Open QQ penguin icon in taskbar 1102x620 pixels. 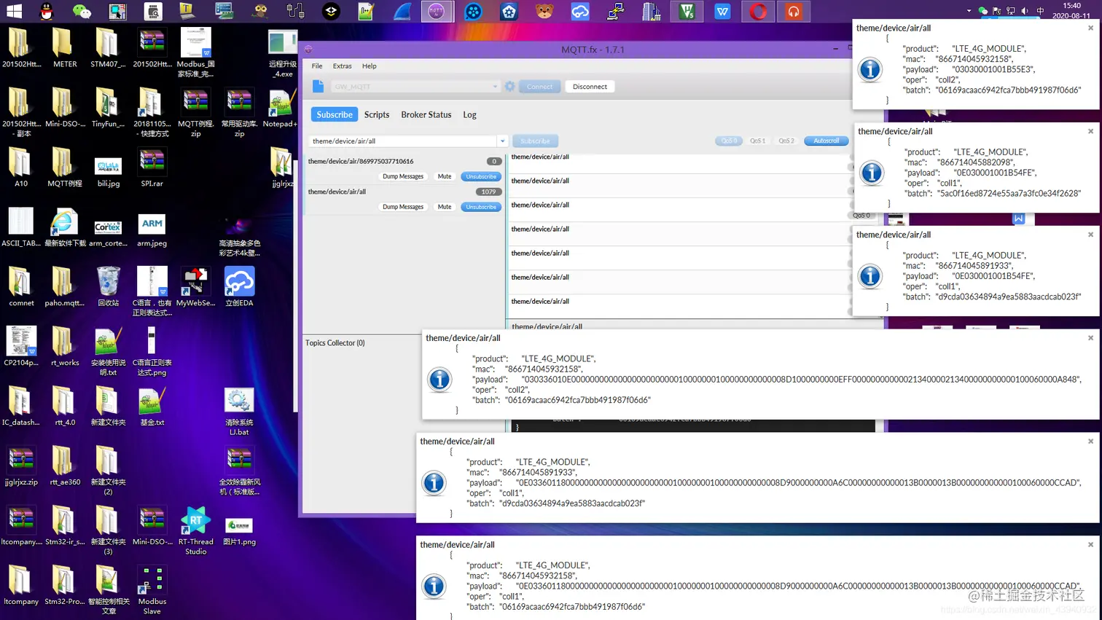click(x=47, y=11)
